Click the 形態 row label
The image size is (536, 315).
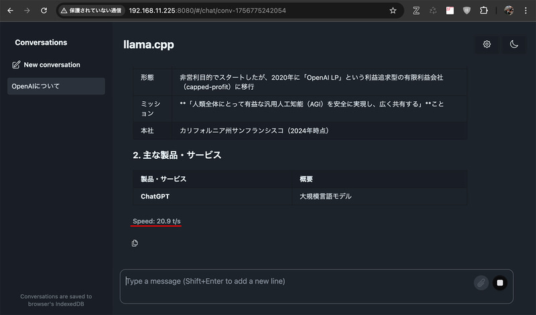[147, 78]
